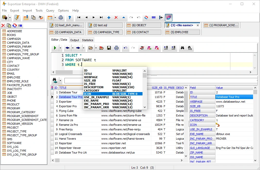
Task: Choose USE_IN_EXAMPLE in the autocomplete list
Action: click(113, 97)
